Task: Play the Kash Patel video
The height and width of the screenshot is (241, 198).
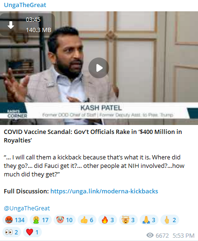Action: pos(99,68)
